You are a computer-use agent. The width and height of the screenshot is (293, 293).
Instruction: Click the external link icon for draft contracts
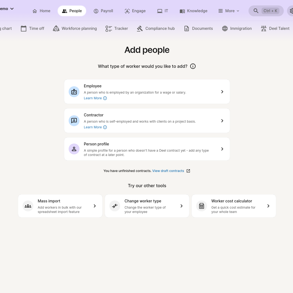click(x=188, y=171)
